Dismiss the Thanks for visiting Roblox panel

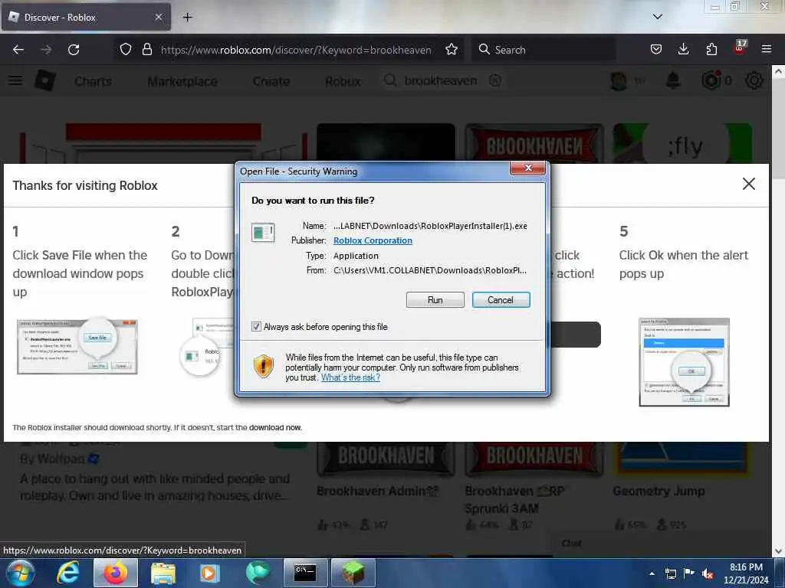click(x=748, y=184)
